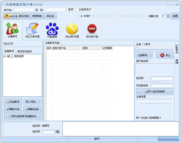Click the 使用帮助 button

37,16
